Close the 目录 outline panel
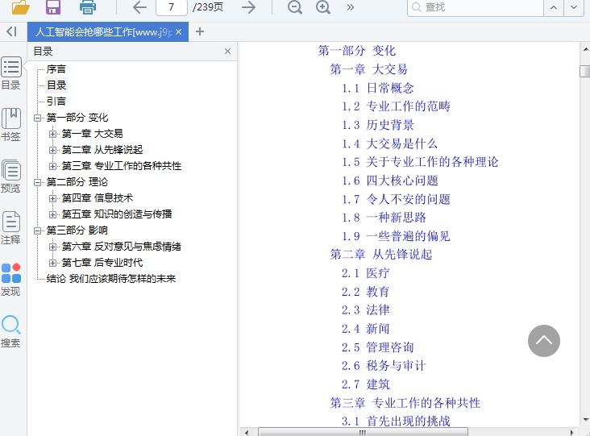 pyautogui.click(x=227, y=51)
